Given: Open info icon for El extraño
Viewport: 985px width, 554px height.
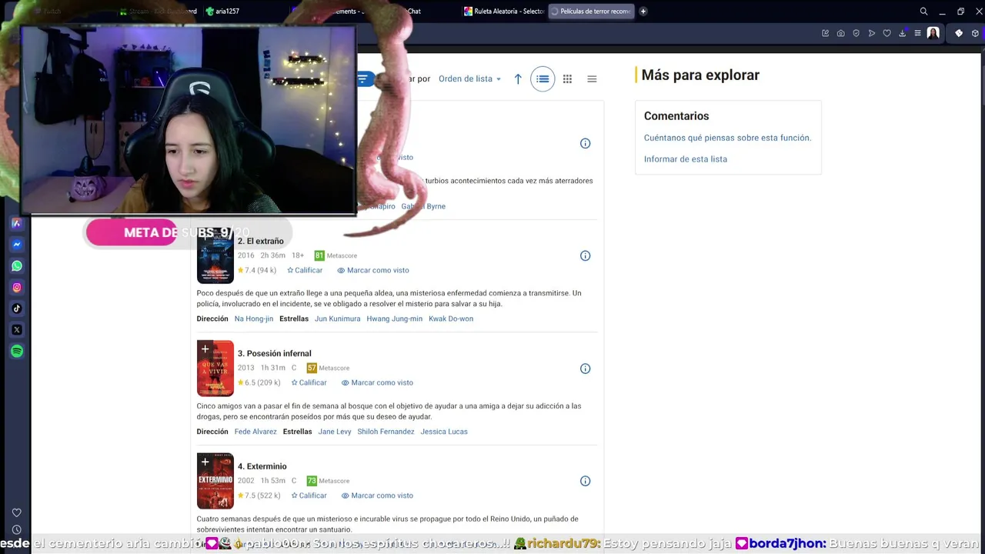Looking at the screenshot, I should coord(585,255).
